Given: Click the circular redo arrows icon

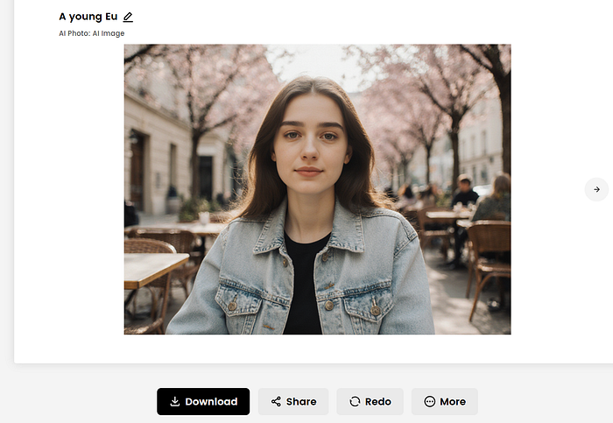Looking at the screenshot, I should pyautogui.click(x=355, y=401).
